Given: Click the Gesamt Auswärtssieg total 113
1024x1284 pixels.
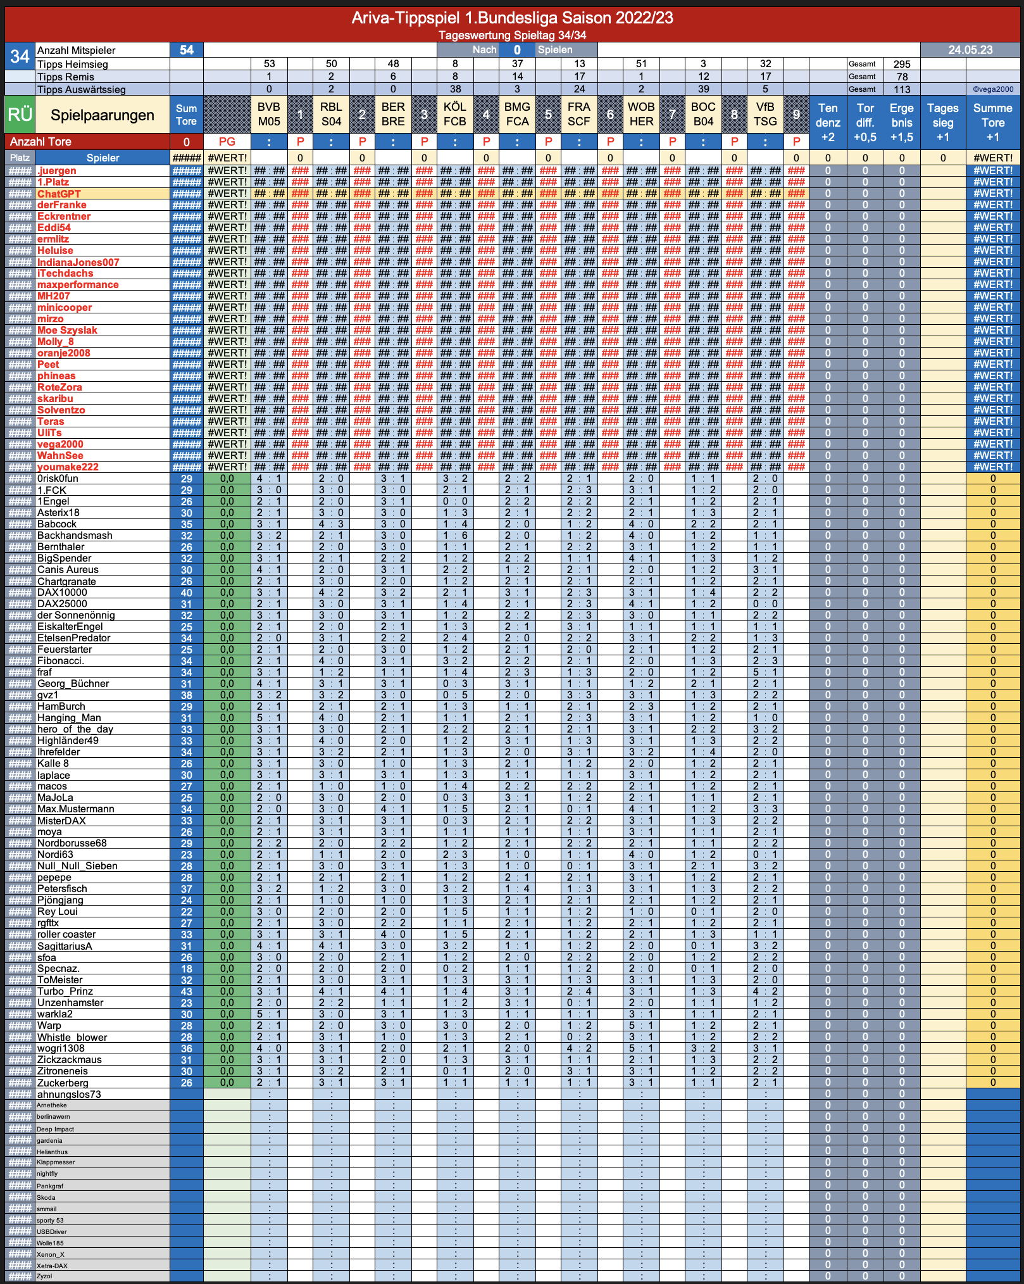Looking at the screenshot, I should pyautogui.click(x=902, y=89).
